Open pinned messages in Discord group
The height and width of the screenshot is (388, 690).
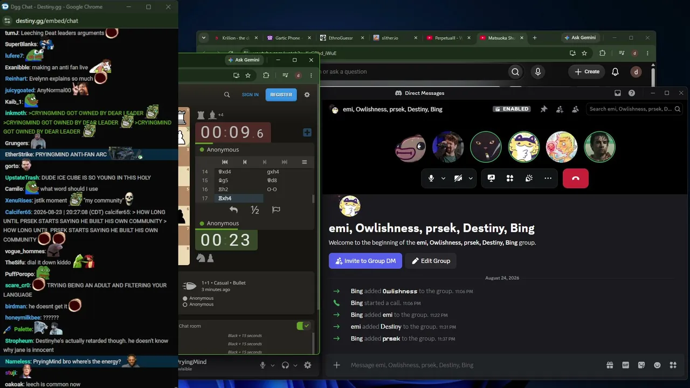[544, 109]
